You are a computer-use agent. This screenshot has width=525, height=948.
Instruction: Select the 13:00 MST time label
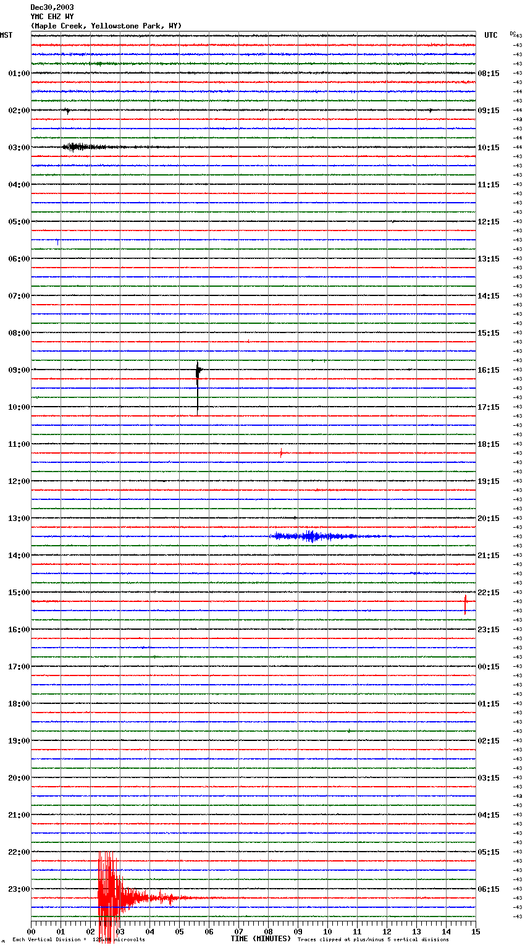pyautogui.click(x=19, y=518)
